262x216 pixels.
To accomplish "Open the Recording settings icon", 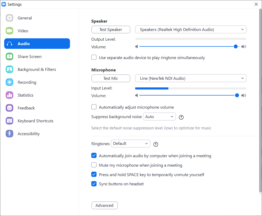I will 9,82.
